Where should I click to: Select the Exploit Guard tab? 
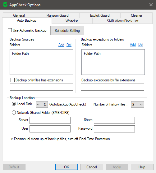pos(100,15)
